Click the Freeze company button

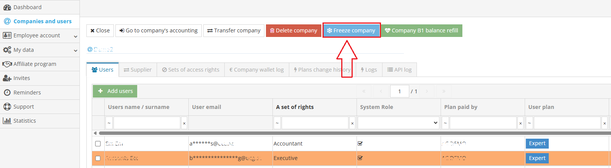pyautogui.click(x=351, y=30)
